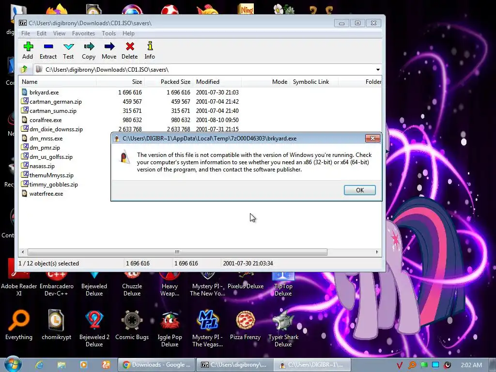Click the Windows Start orb
The height and width of the screenshot is (372, 496).
13,364
